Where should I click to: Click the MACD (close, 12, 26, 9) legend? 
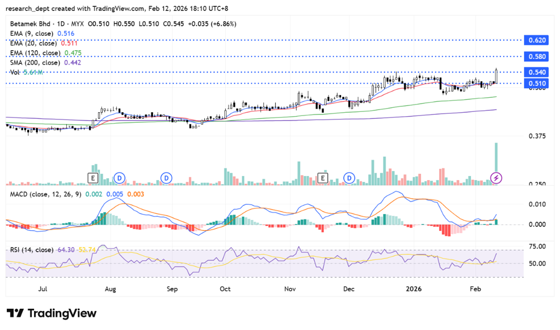[45, 195]
